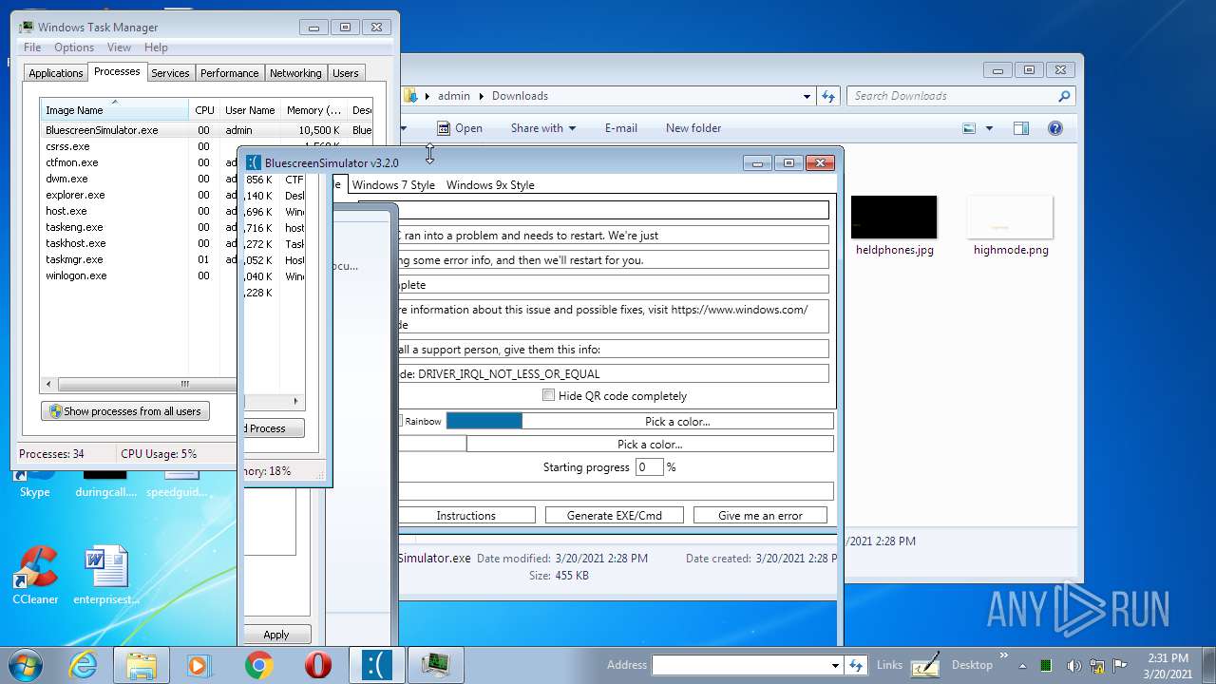Select the Windows 9x Style tab
Image resolution: width=1216 pixels, height=684 pixels.
(490, 185)
